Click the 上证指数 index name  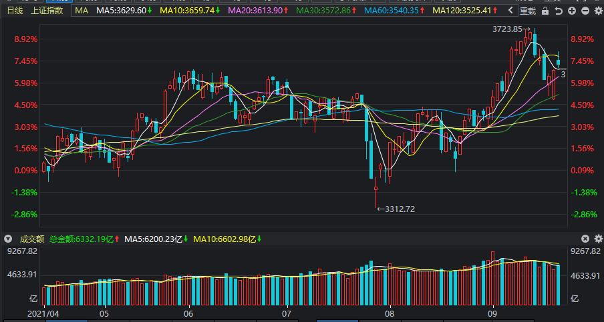coord(47,11)
